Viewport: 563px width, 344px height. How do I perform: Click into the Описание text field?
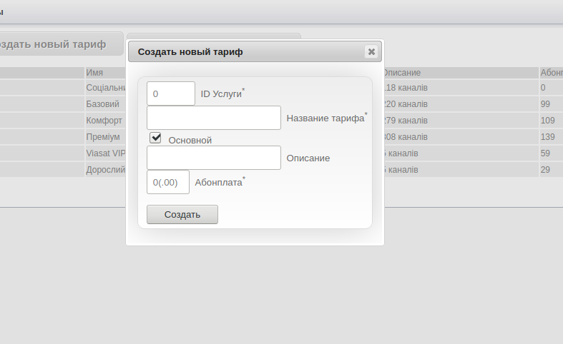[213, 158]
